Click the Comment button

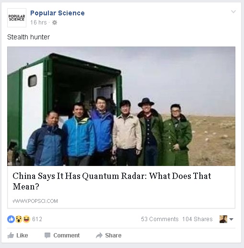click(62, 236)
